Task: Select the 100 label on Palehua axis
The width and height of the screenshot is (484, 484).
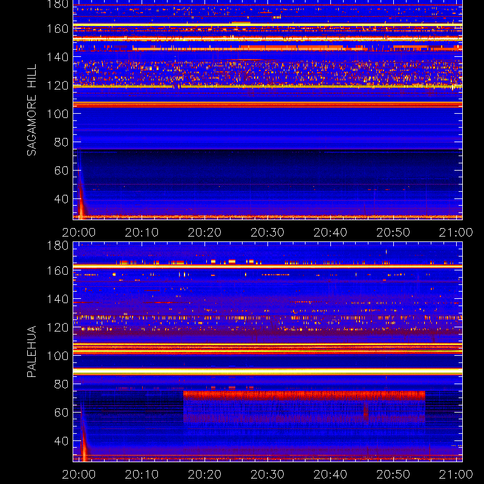Action: 57,356
